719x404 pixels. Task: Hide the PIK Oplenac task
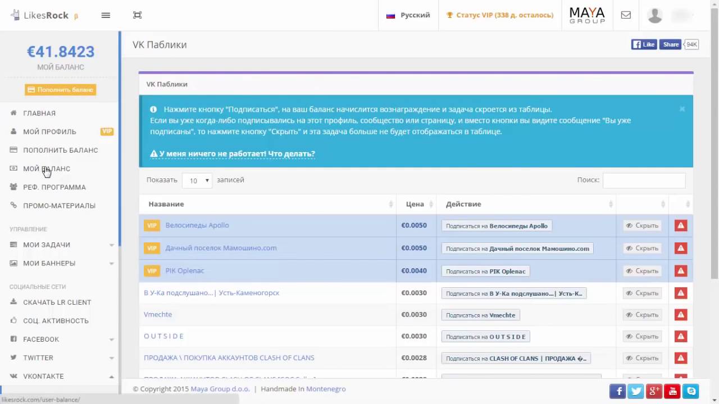(642, 271)
